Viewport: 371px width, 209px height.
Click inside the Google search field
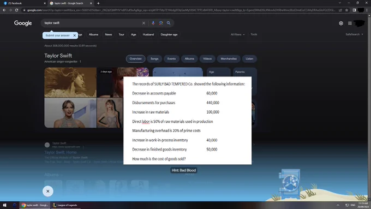pos(92,23)
